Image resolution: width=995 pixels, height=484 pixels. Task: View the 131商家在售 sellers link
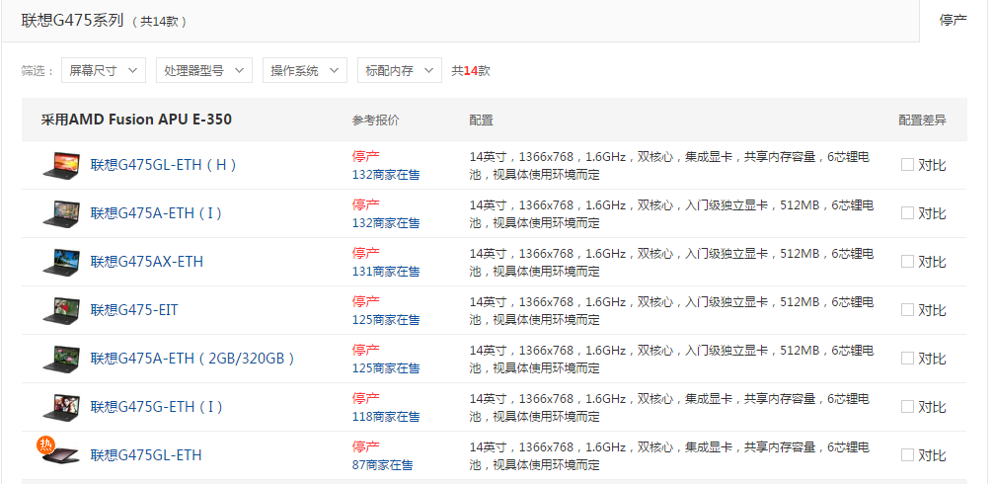tap(386, 272)
